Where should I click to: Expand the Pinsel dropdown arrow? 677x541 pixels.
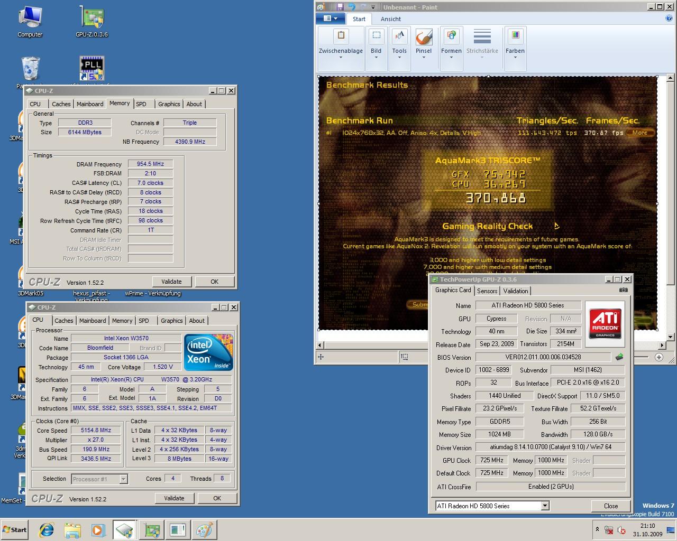pos(424,58)
